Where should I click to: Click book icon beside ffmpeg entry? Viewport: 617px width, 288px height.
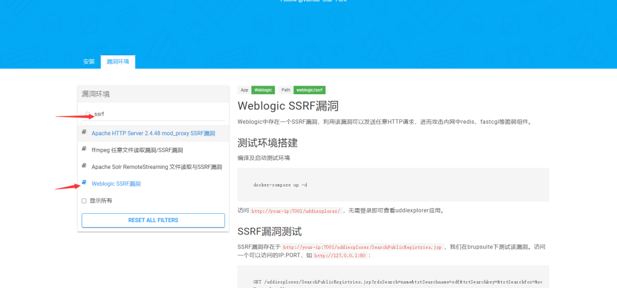pos(84,149)
